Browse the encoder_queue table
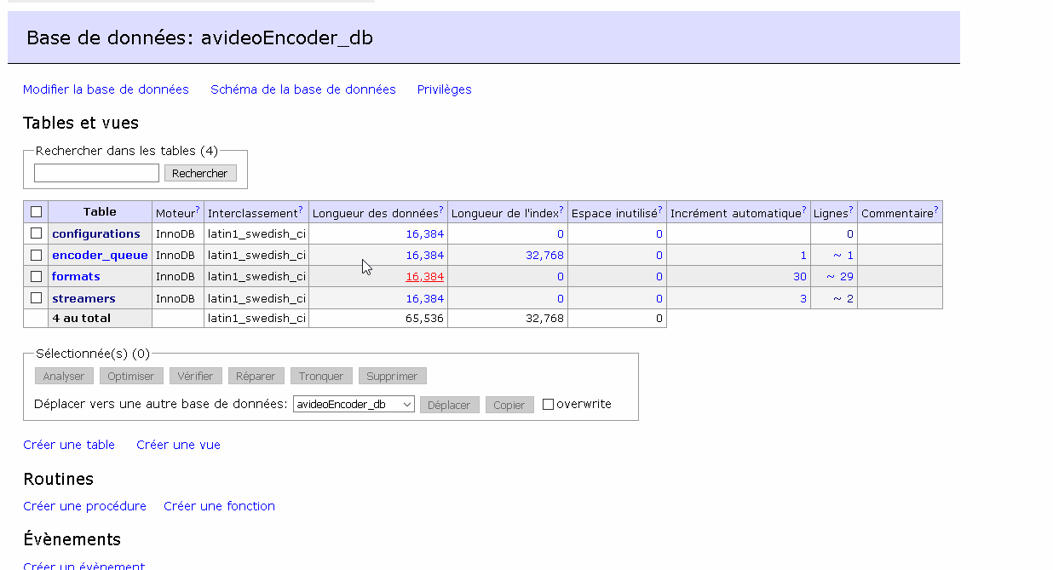 [100, 254]
